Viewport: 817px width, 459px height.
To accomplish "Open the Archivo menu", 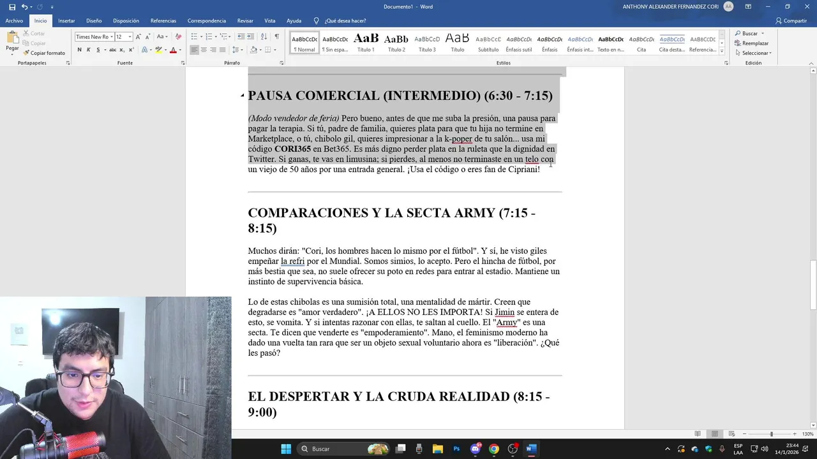I will coord(14,20).
